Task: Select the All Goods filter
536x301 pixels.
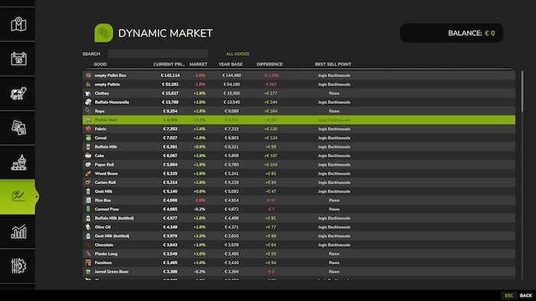Action: click(x=237, y=54)
